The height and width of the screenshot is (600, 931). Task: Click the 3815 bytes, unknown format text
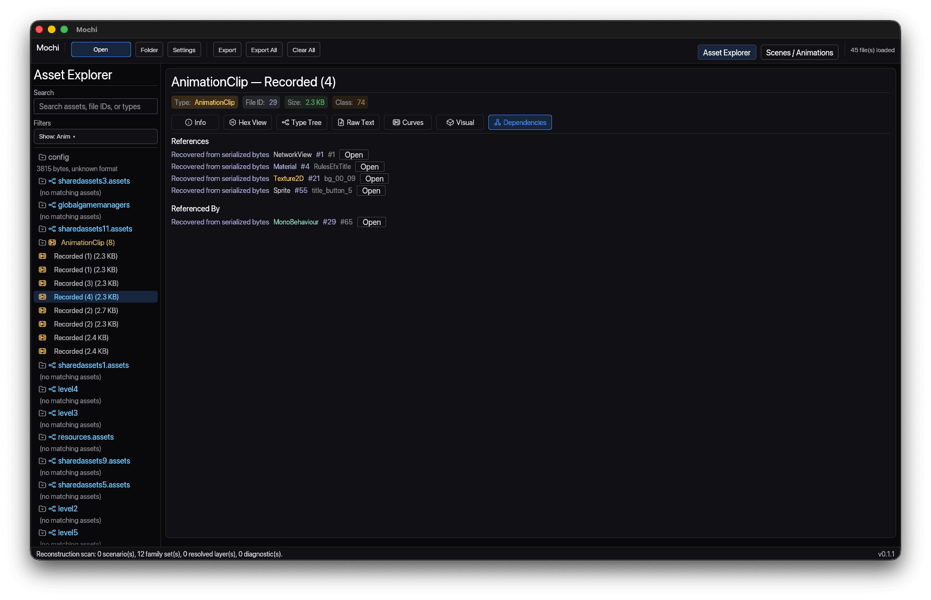pyautogui.click(x=77, y=169)
